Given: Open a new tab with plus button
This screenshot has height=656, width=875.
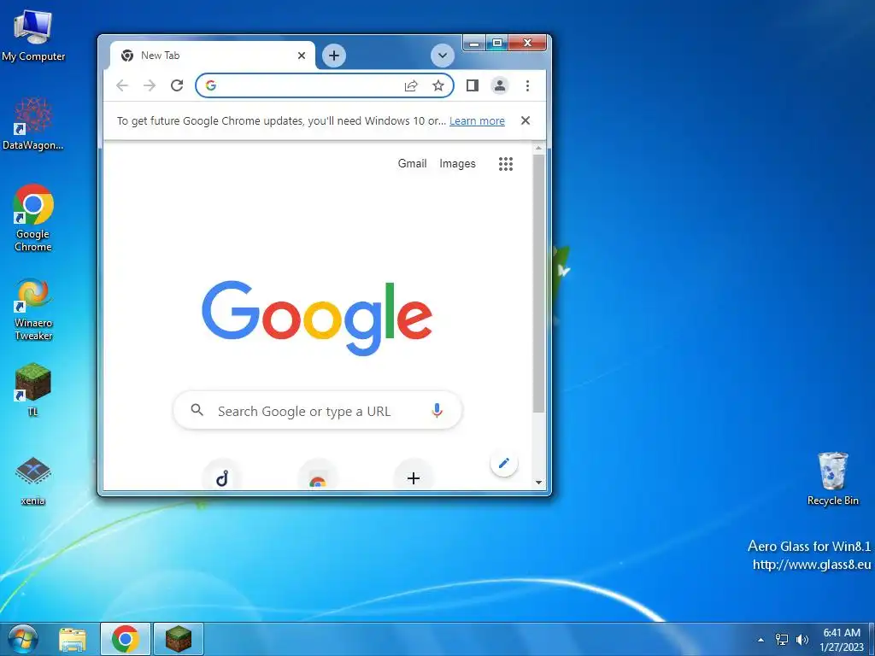Looking at the screenshot, I should point(334,56).
